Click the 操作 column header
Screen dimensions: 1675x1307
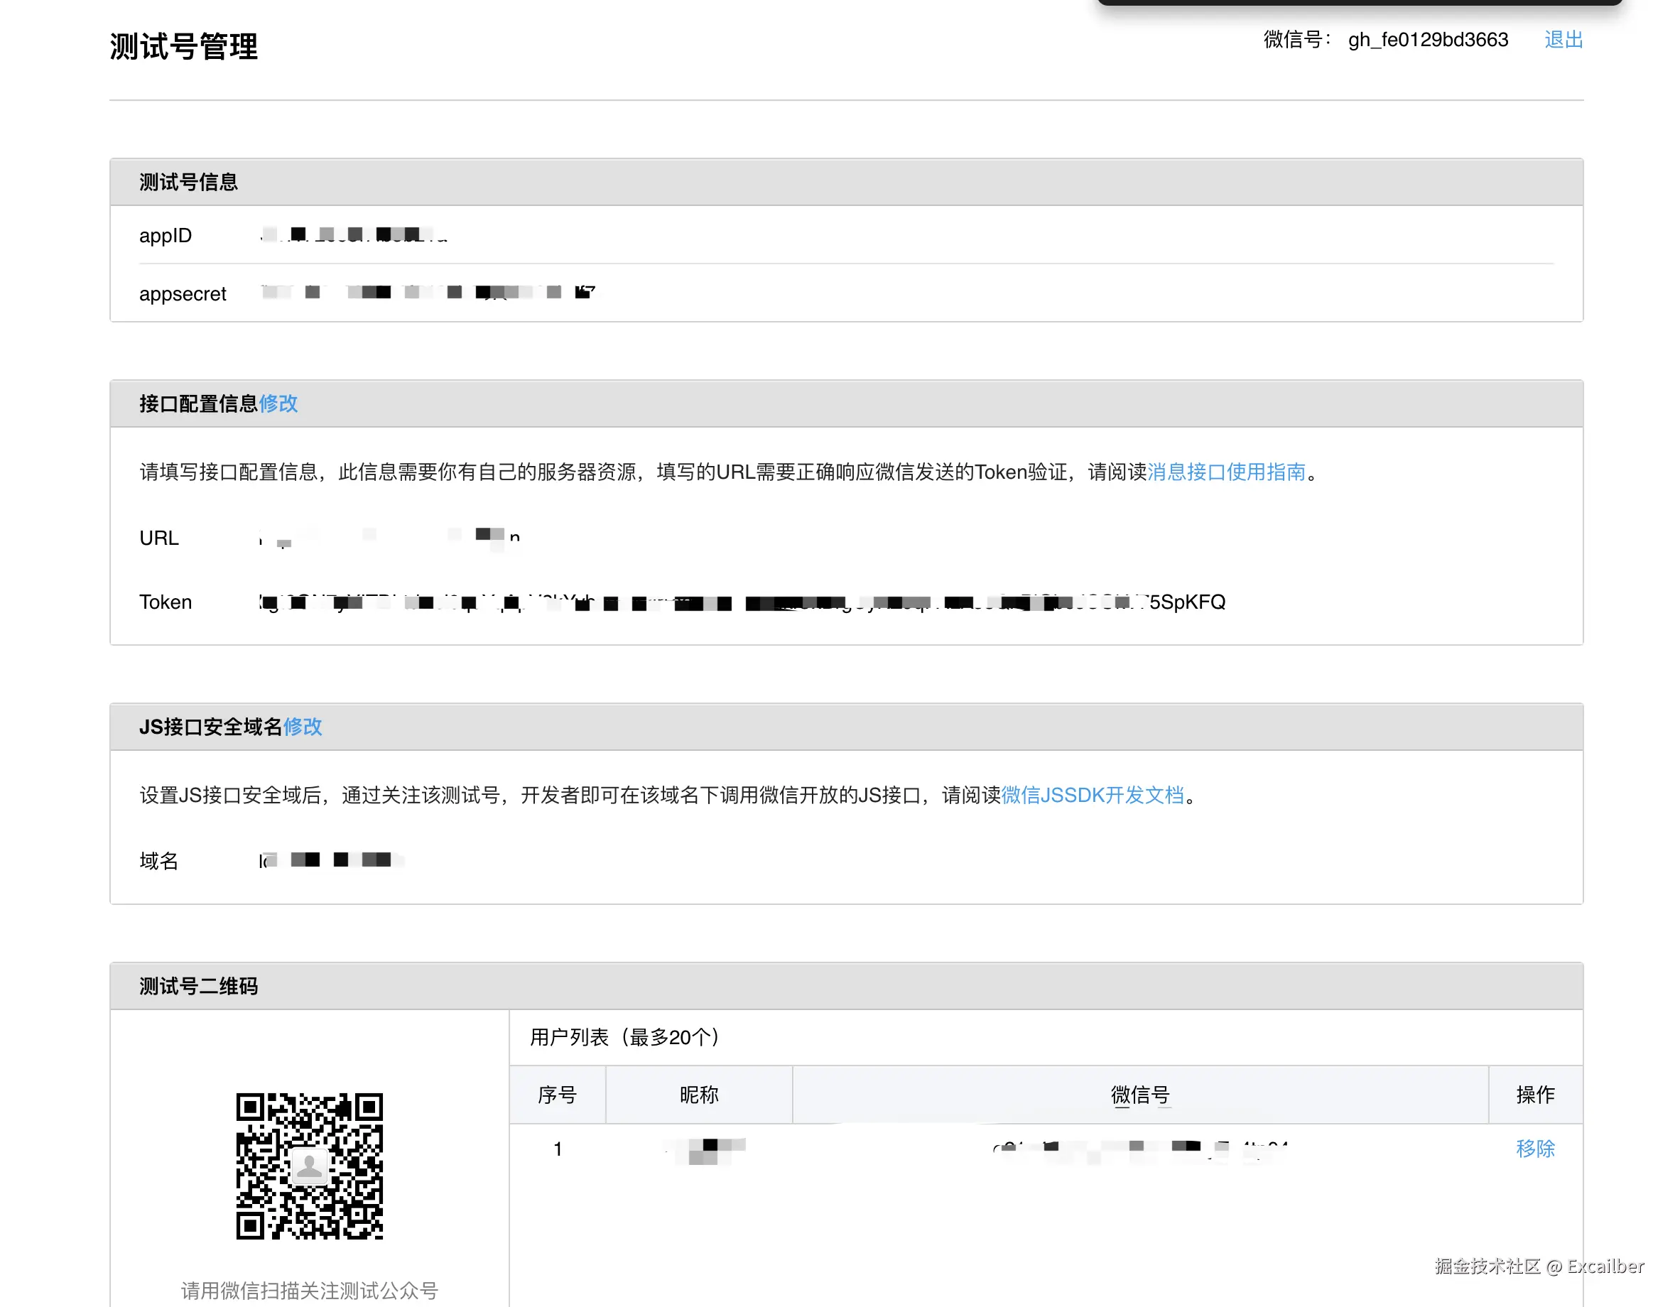coord(1536,1095)
